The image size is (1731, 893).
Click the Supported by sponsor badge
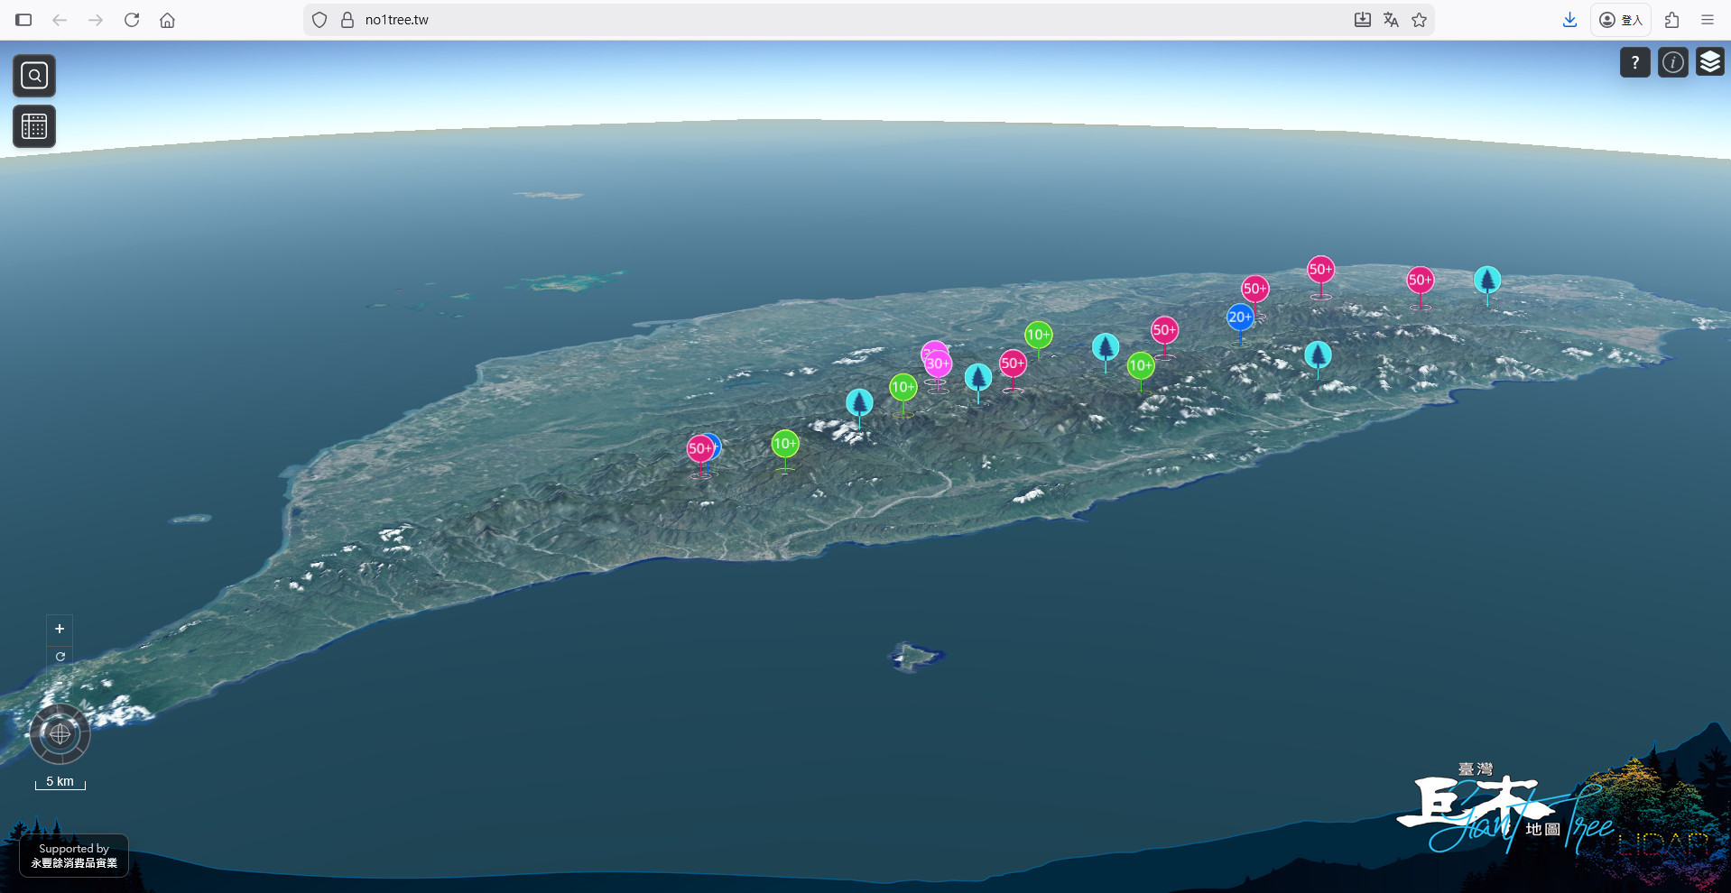click(x=74, y=855)
